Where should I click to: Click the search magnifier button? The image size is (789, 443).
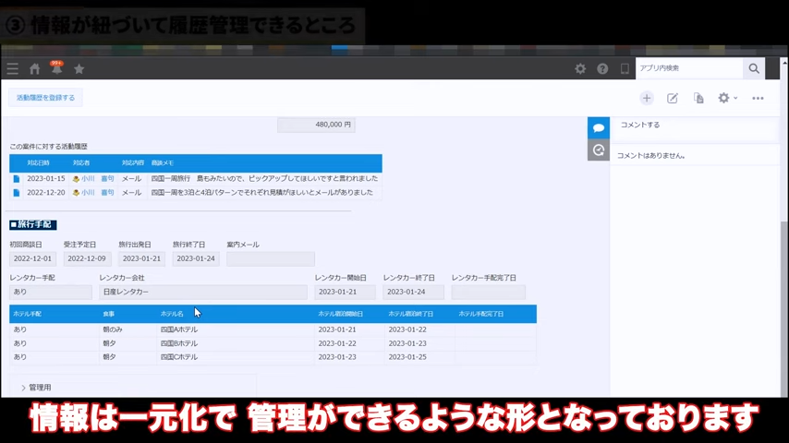[x=754, y=68]
